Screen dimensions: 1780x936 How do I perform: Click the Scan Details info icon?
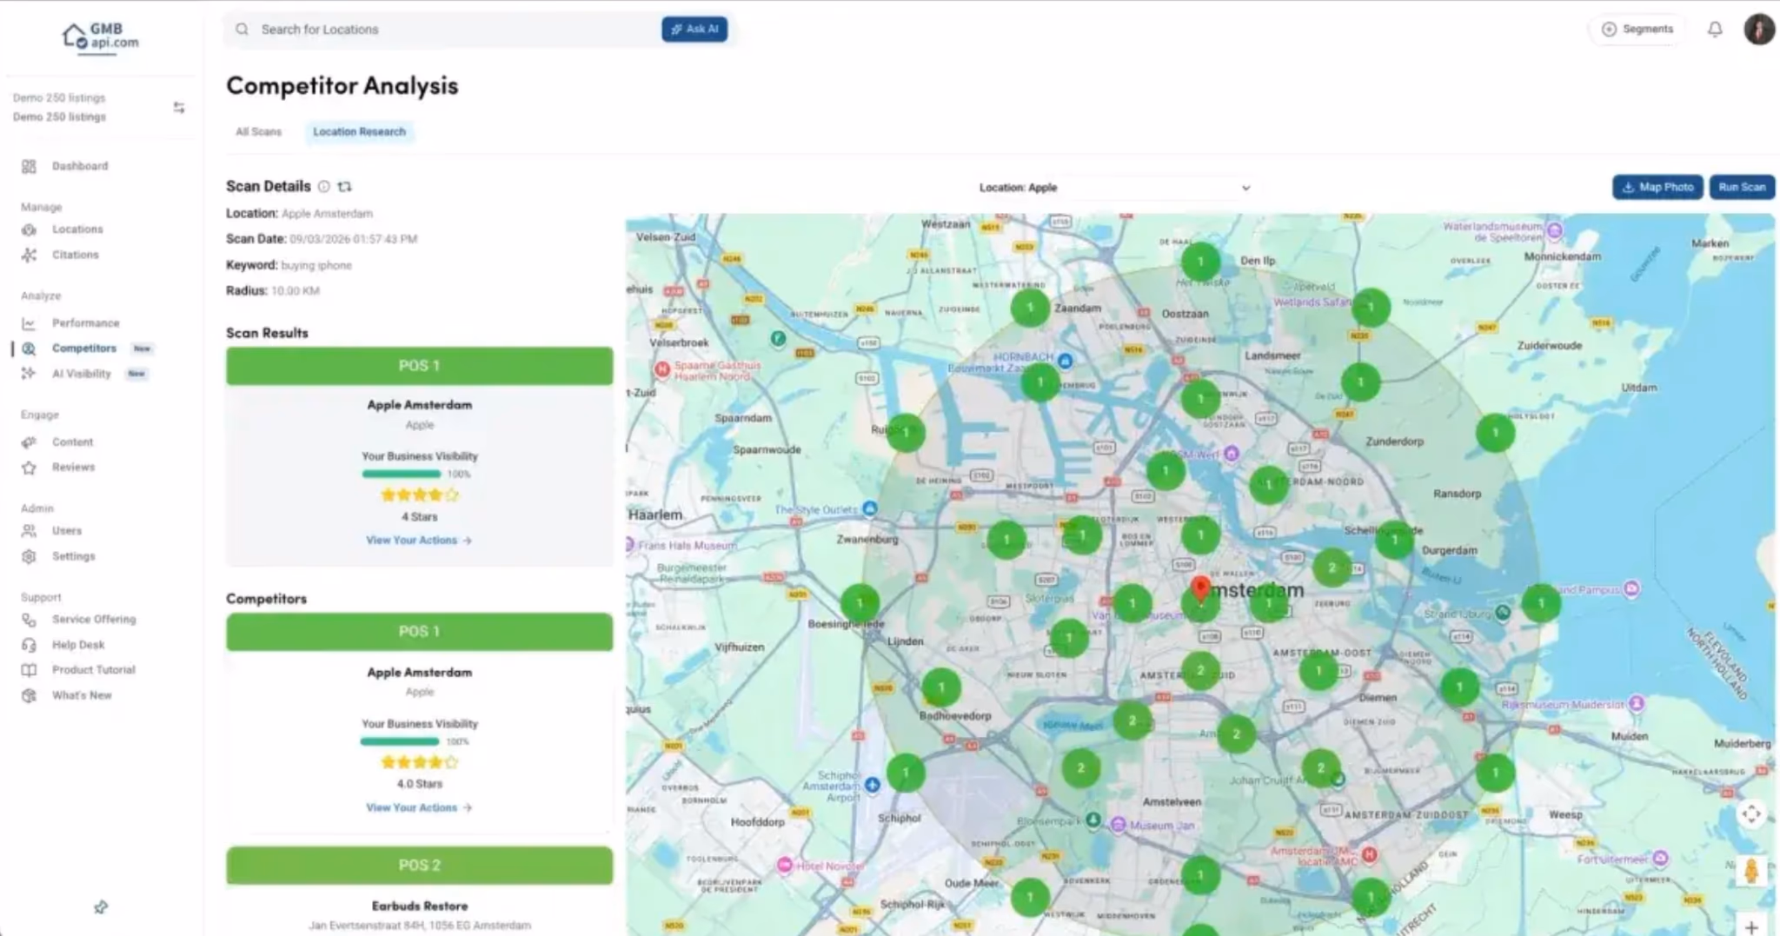click(324, 186)
